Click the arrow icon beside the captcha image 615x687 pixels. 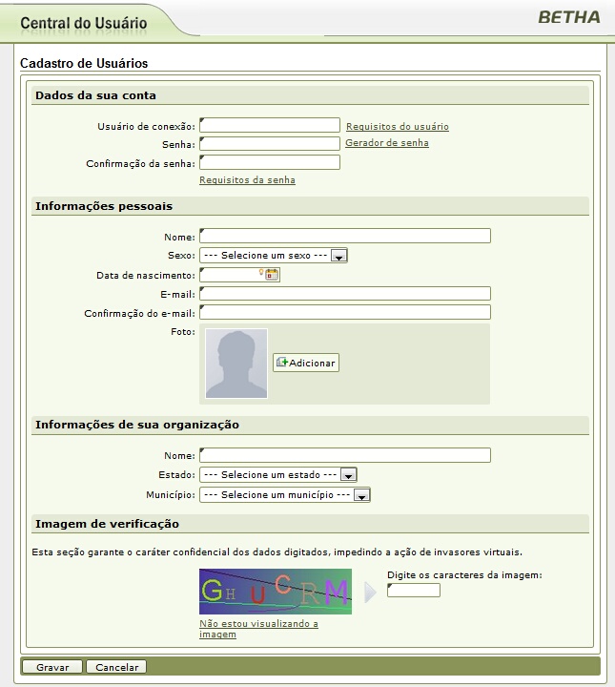coord(370,593)
